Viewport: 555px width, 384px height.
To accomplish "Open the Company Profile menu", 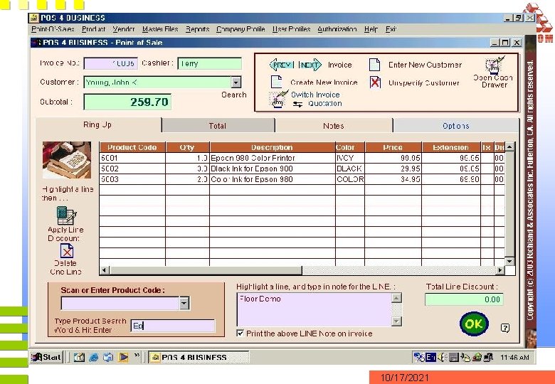I will pyautogui.click(x=240, y=29).
